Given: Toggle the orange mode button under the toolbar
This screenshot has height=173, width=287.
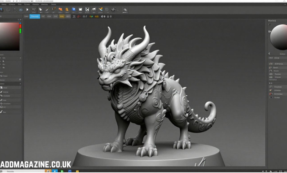Looking at the screenshot, I should point(62,16).
